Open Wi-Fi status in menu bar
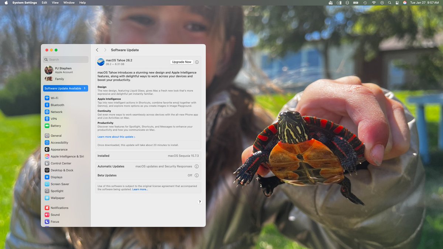This screenshot has height=249, width=443. tap(374, 3)
